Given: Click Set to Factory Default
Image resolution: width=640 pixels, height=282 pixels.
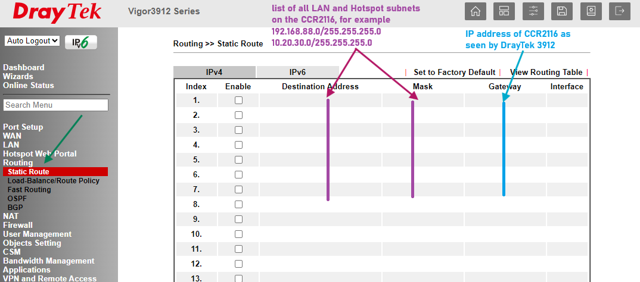Looking at the screenshot, I should [454, 72].
